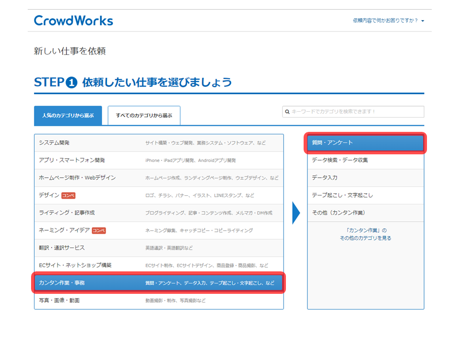
Task: Pick その他（カンタン作業） subcategory
Action: [365, 213]
